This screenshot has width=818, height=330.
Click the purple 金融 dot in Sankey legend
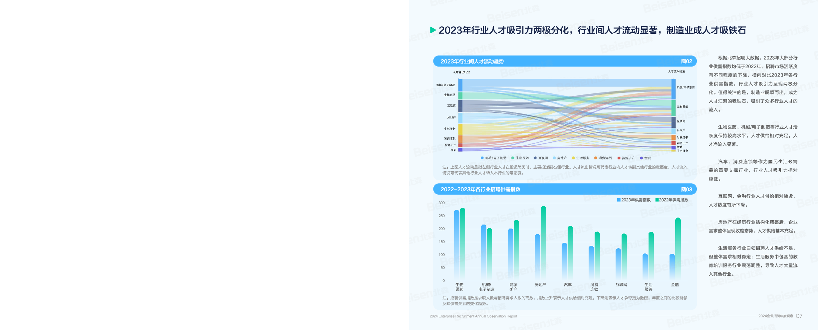tap(641, 158)
